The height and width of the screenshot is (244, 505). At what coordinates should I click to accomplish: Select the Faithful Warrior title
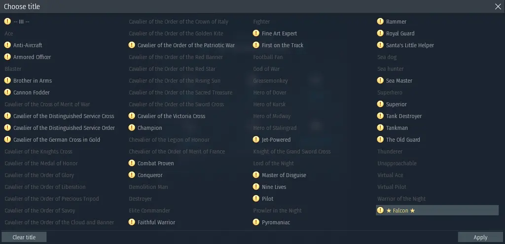(156, 222)
